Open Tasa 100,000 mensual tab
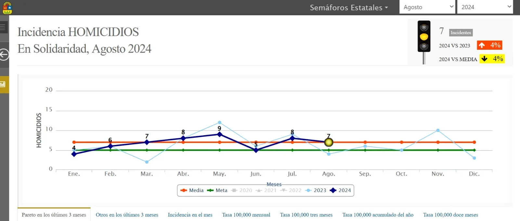Viewport: 520px width, 221px height. (x=246, y=215)
